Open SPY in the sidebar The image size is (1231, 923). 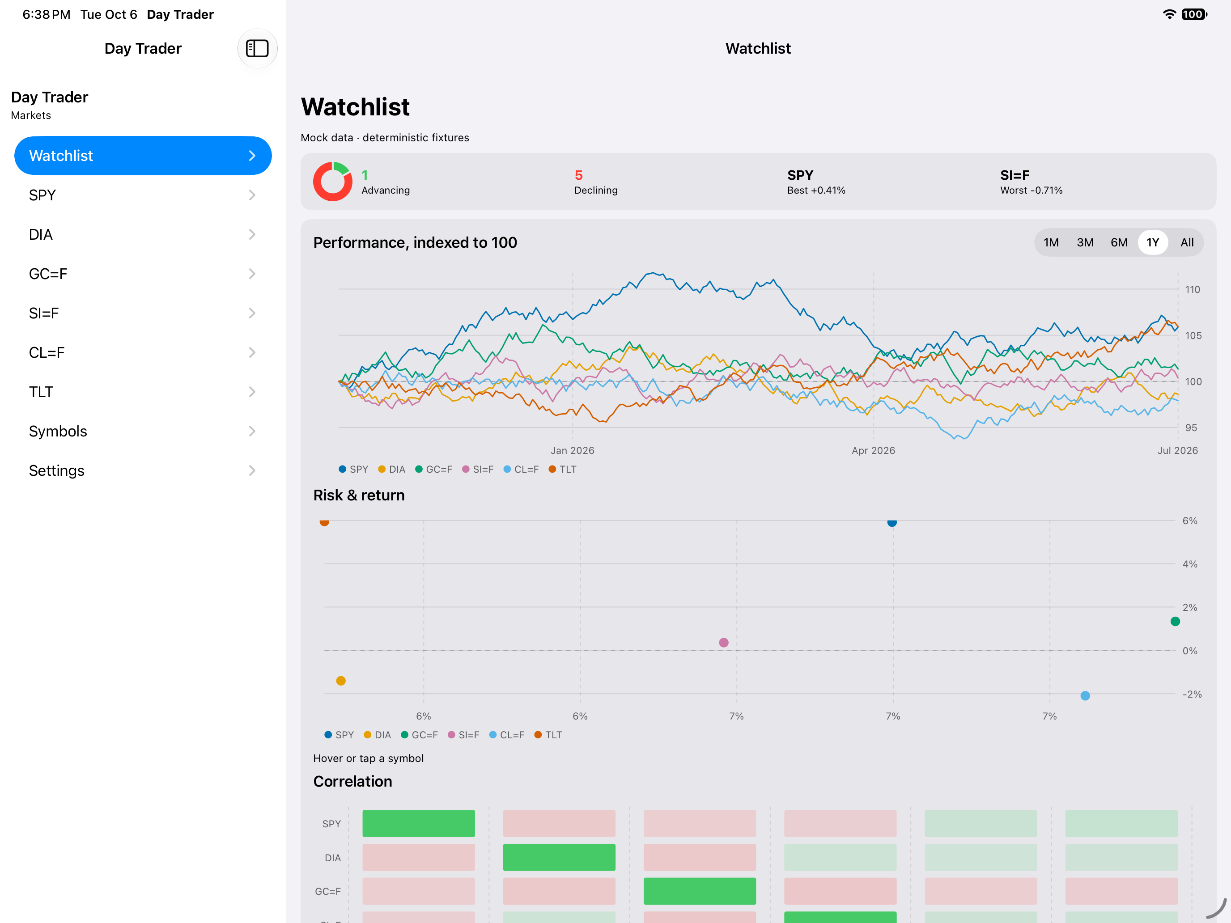tap(143, 195)
